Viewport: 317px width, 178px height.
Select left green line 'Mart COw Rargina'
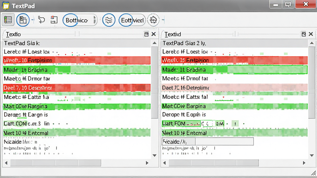(x=77, y=106)
